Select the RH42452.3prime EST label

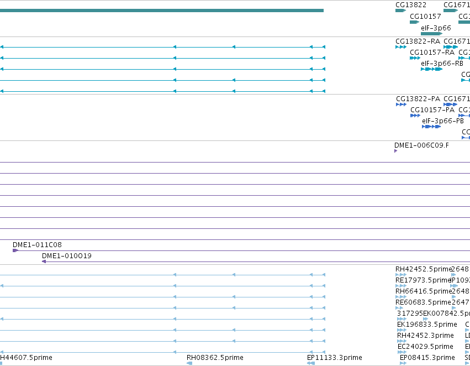425,336
